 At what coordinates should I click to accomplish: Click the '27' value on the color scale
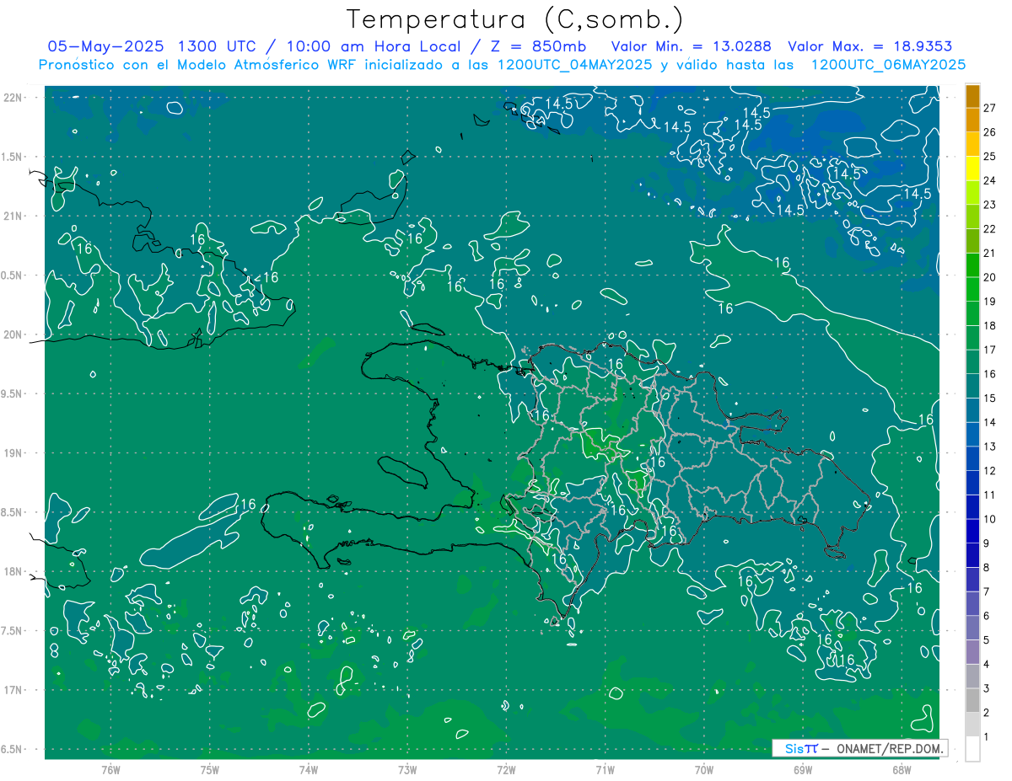click(x=990, y=108)
